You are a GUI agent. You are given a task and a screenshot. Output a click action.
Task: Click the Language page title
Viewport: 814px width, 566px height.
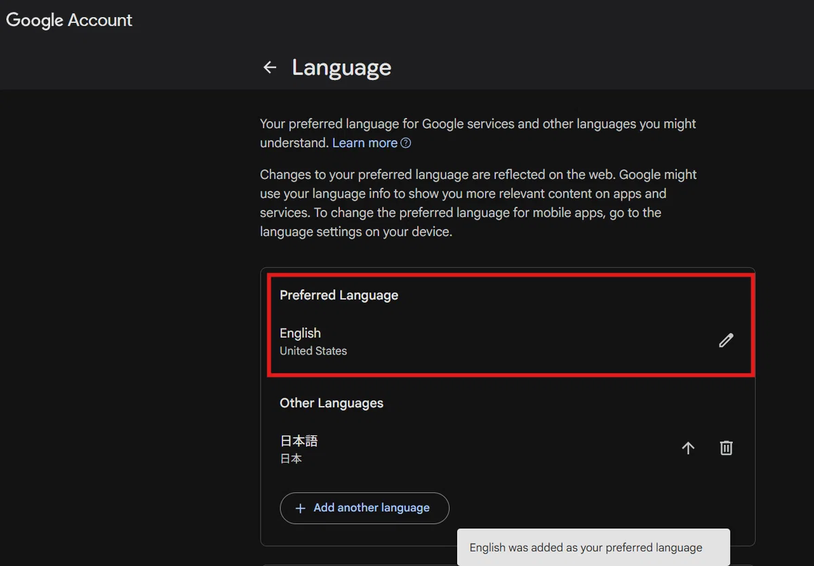click(x=342, y=67)
